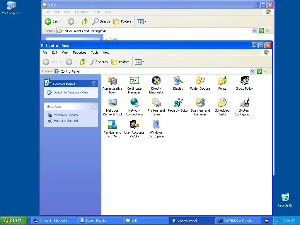Click the keyboard icon in taskbar

coord(267,221)
